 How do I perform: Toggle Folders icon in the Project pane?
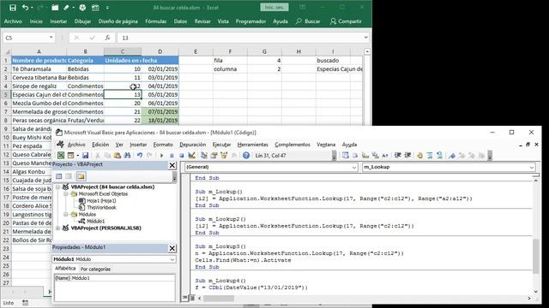[81, 176]
